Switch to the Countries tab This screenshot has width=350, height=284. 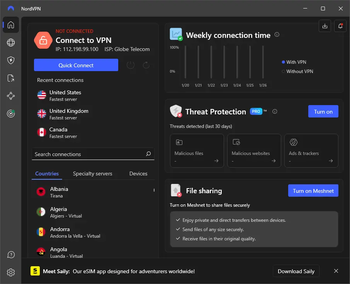(x=47, y=174)
